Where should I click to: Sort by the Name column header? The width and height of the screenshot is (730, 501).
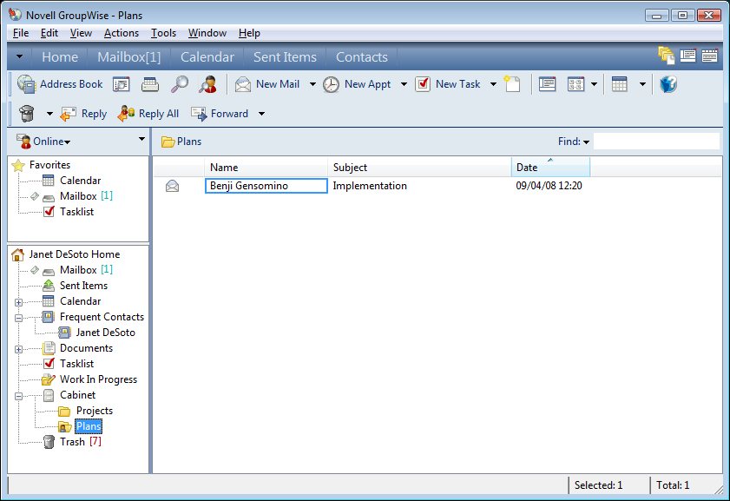266,168
